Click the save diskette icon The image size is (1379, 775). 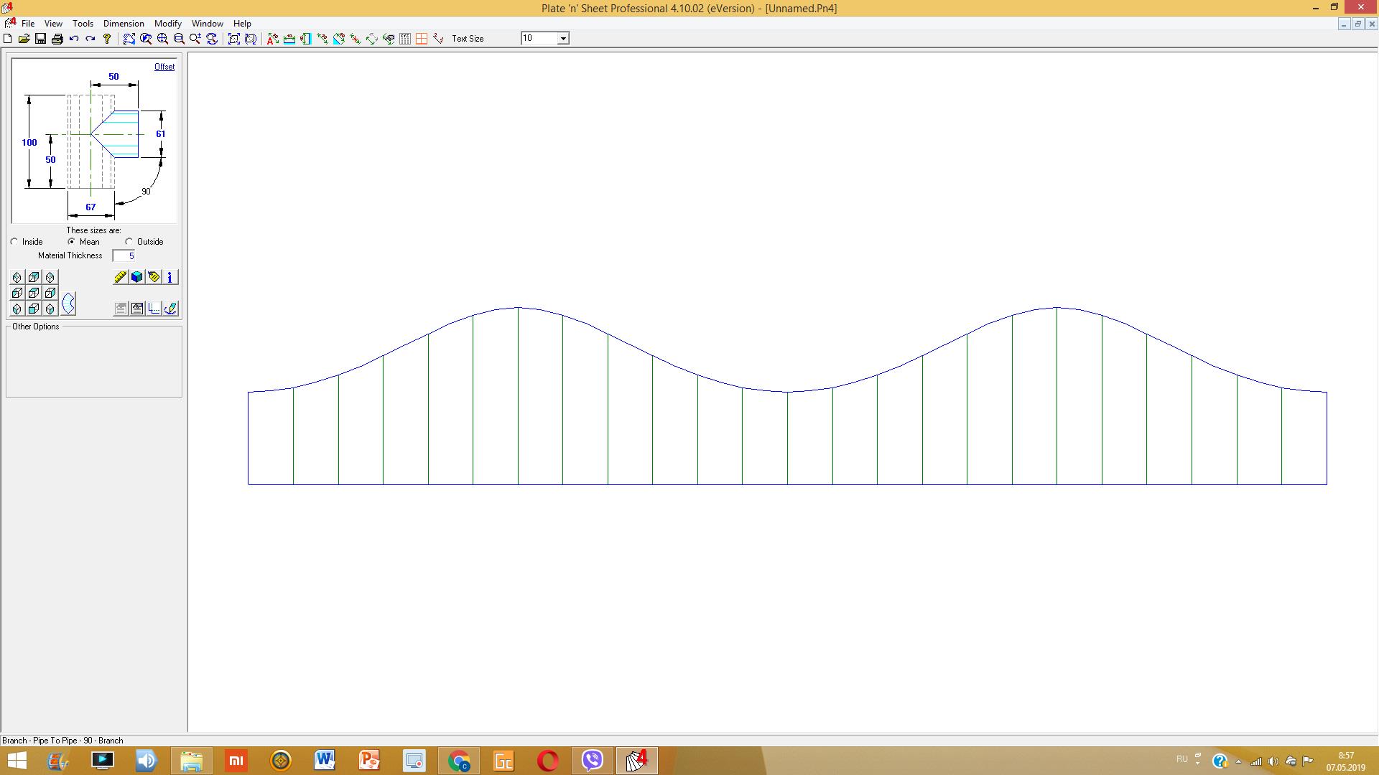[41, 39]
